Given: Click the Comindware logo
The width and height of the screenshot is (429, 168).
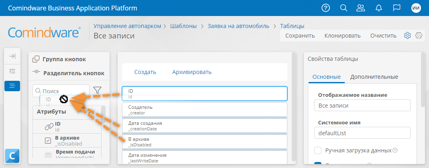Looking at the screenshot, I should (44, 32).
